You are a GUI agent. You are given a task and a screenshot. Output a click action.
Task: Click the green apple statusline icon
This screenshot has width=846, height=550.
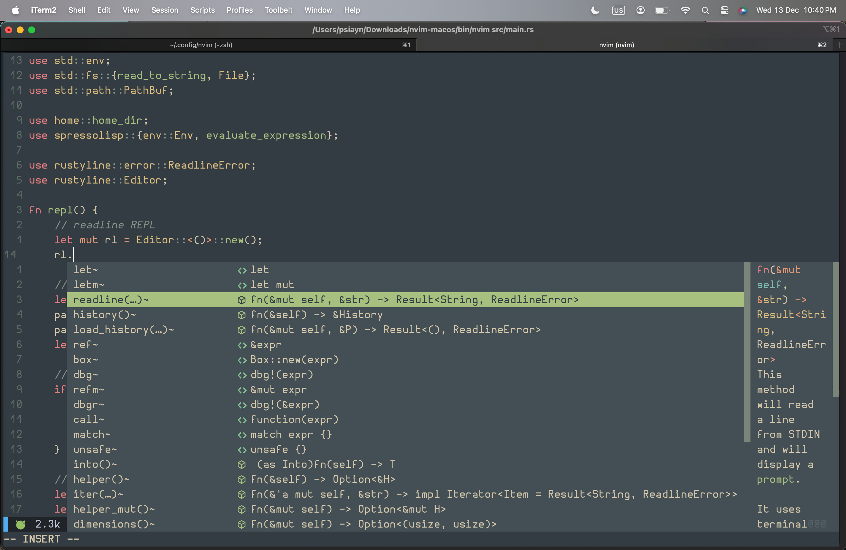tap(21, 524)
